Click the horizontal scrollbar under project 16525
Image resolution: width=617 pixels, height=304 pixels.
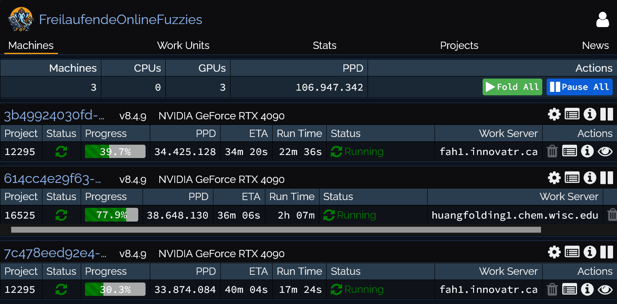(276, 230)
